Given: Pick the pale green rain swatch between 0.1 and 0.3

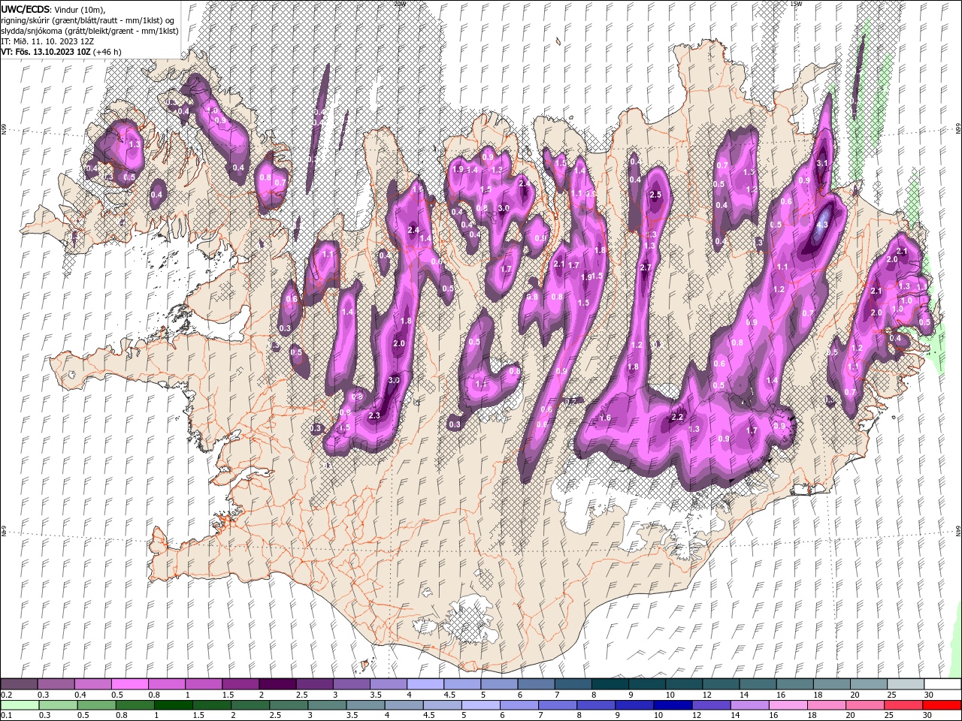Looking at the screenshot, I should pyautogui.click(x=19, y=705).
